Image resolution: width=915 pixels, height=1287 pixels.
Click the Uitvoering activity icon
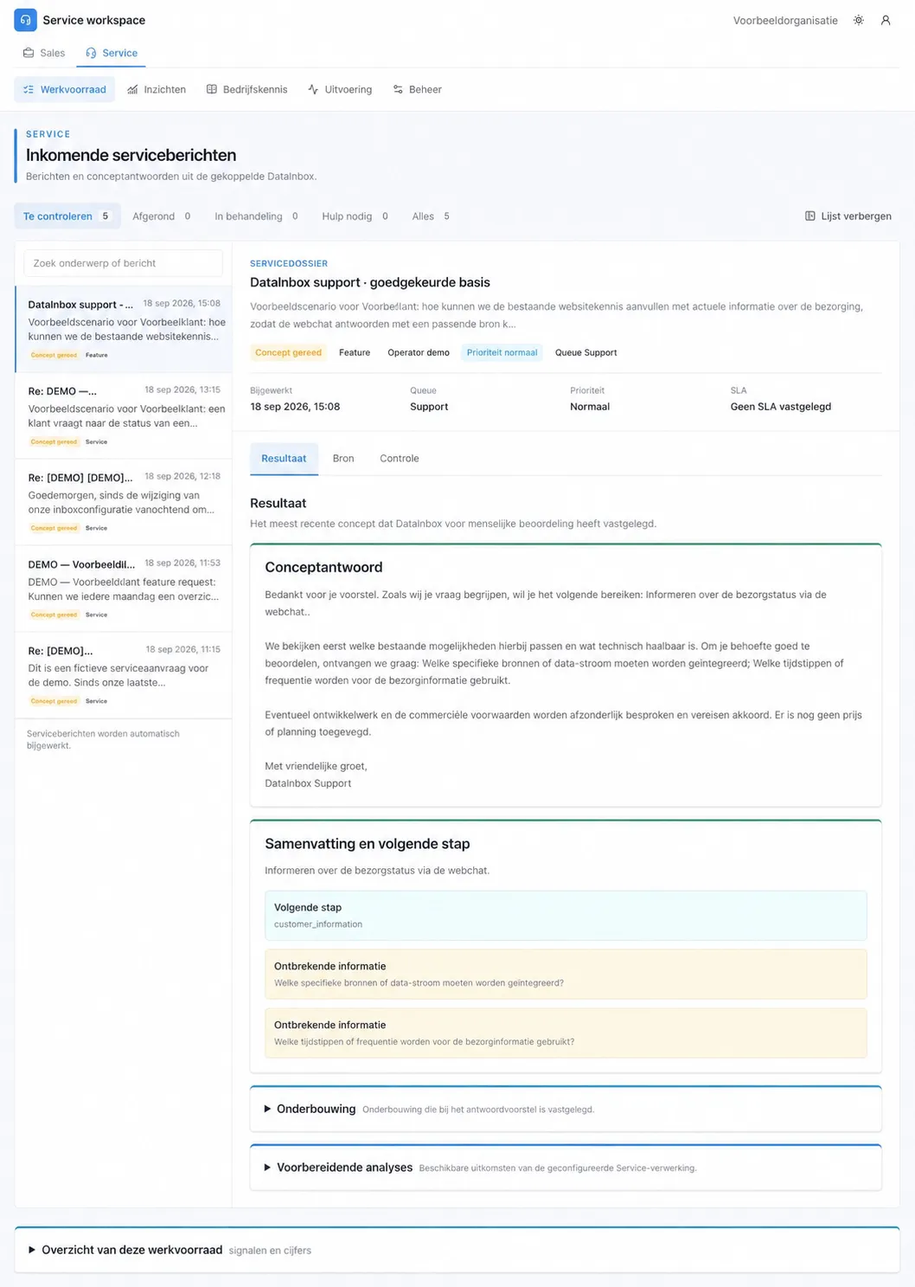pyautogui.click(x=313, y=89)
